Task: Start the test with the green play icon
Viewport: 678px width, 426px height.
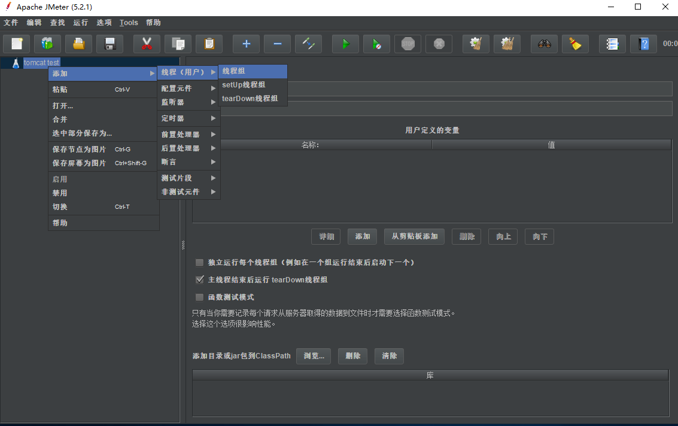Action: (345, 43)
